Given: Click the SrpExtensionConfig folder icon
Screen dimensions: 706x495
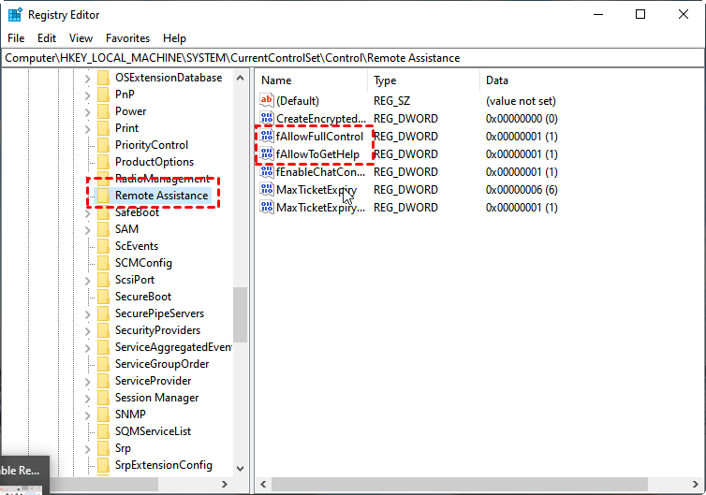Looking at the screenshot, I should 104,465.
